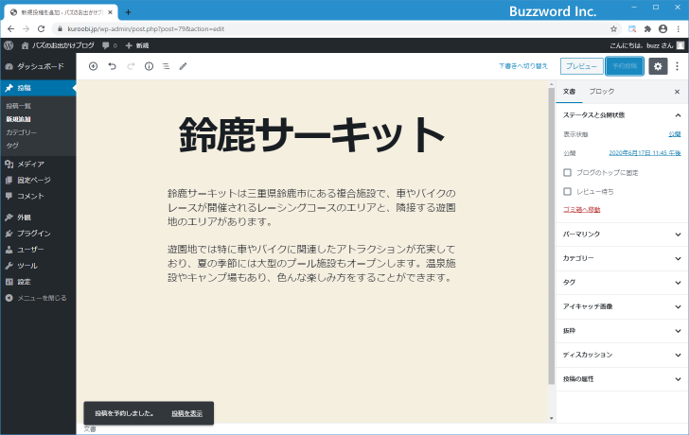Screen dimensions: 689x435
Task: Bookmark this page with the star
Action: click(x=613, y=29)
